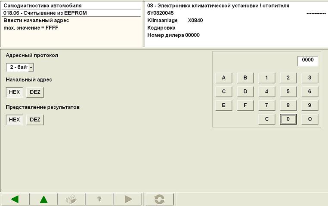Jump up with the green triangle arrow
Screen dimensions: 328x206
(43, 199)
